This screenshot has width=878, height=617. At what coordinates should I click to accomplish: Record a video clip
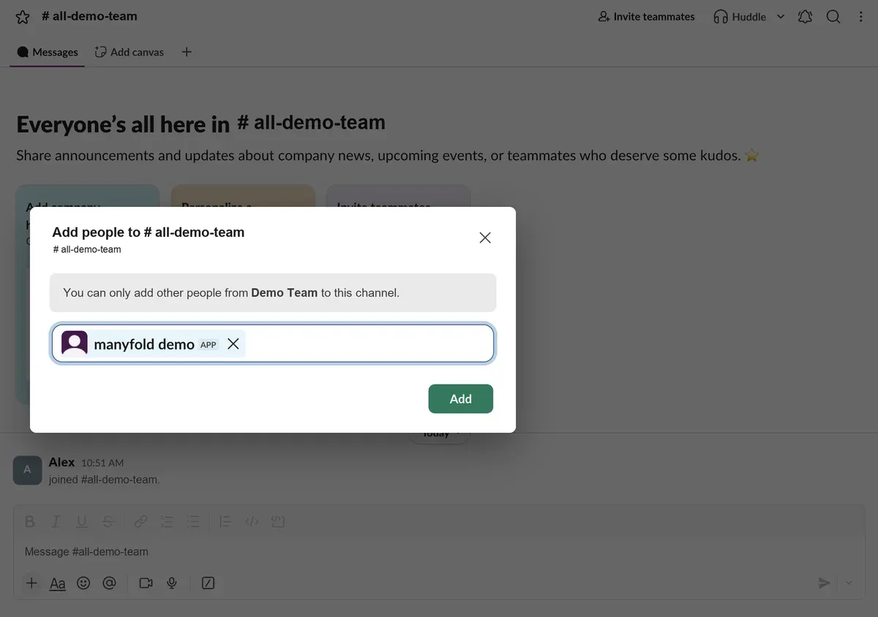pos(146,583)
